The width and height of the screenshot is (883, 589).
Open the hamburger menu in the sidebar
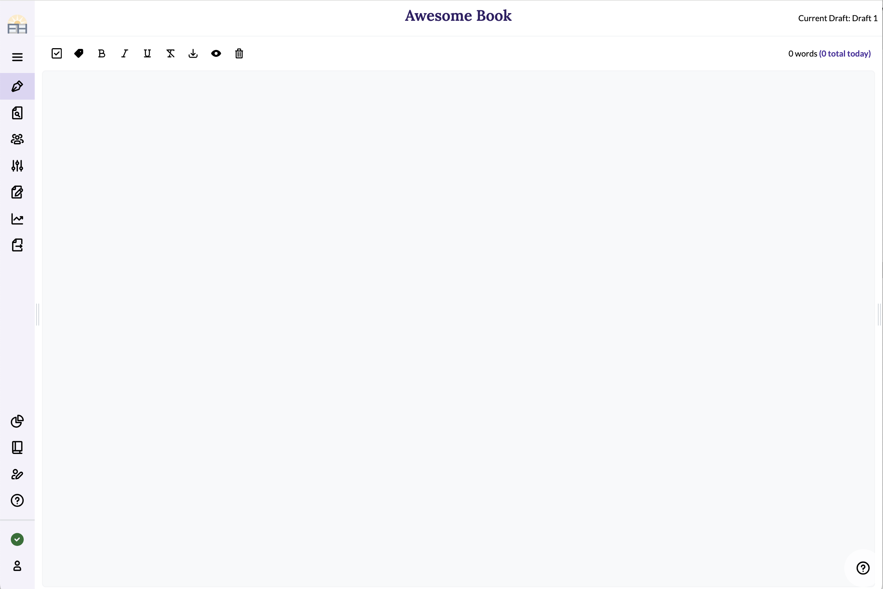tap(17, 57)
